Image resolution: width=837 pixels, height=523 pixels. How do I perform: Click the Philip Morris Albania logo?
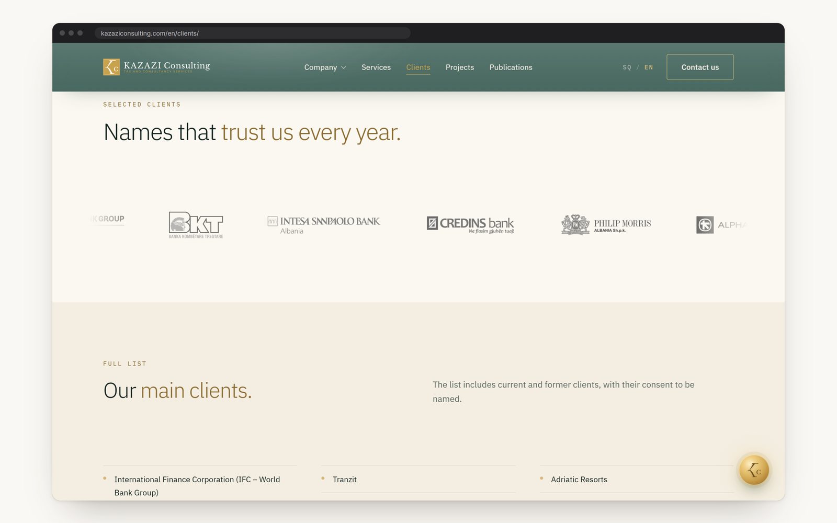click(x=606, y=225)
